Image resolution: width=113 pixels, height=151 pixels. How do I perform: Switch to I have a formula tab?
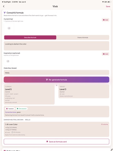pos(83,37)
